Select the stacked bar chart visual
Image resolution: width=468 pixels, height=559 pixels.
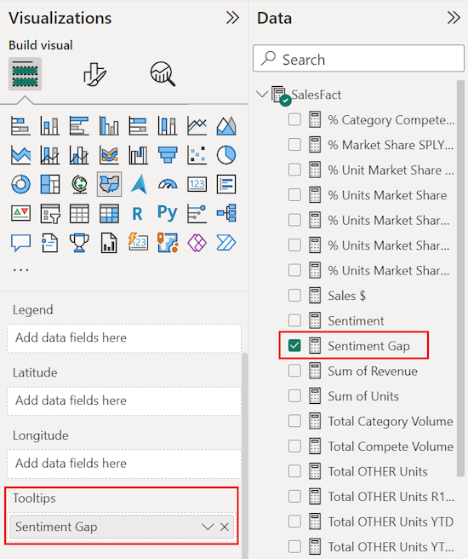[20, 126]
